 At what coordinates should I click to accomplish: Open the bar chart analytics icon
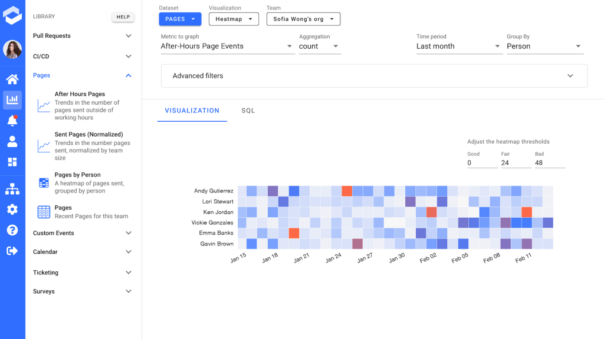12,100
